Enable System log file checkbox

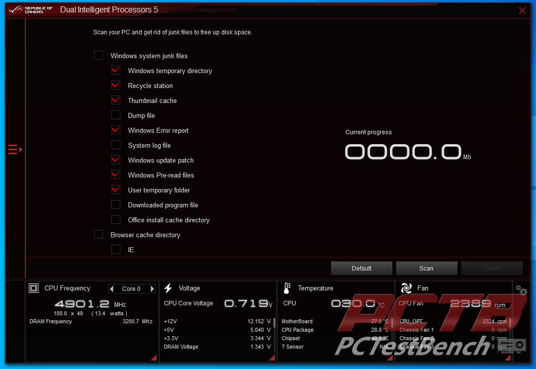pos(116,145)
